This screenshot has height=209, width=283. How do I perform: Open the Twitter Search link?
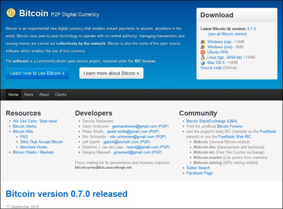(x=198, y=168)
